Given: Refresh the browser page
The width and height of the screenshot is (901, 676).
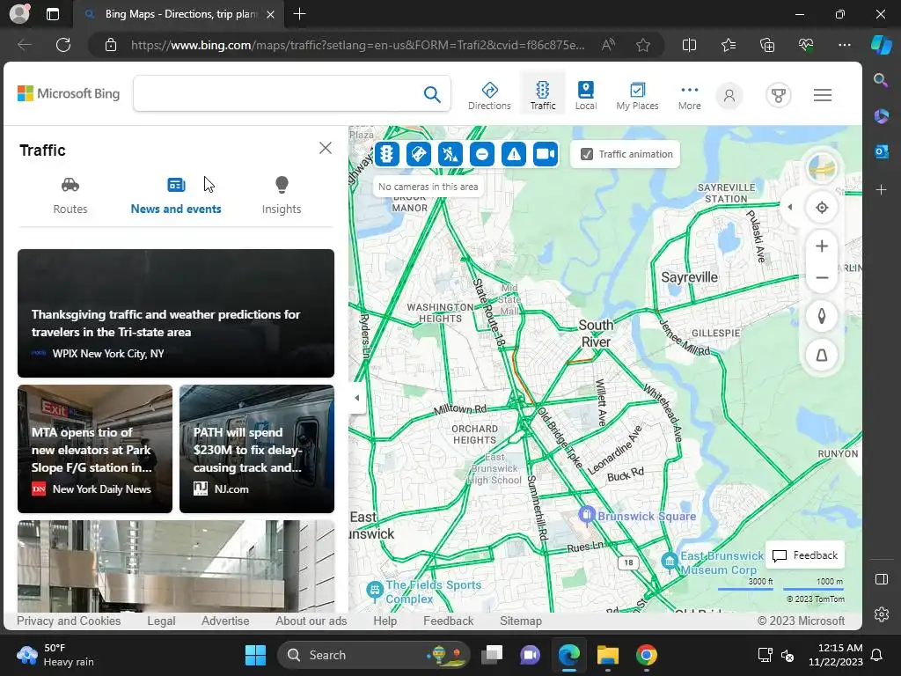Looking at the screenshot, I should pyautogui.click(x=63, y=45).
